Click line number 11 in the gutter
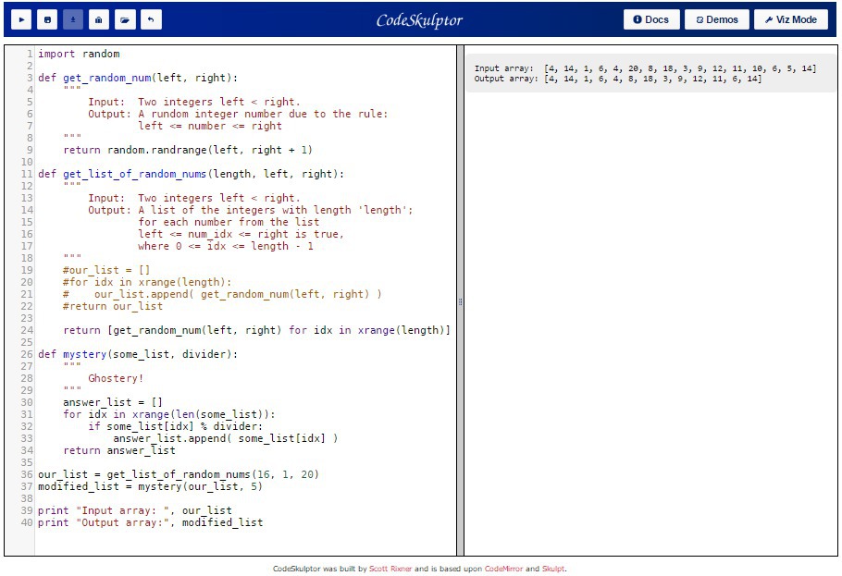This screenshot has height=576, width=842. tap(27, 174)
